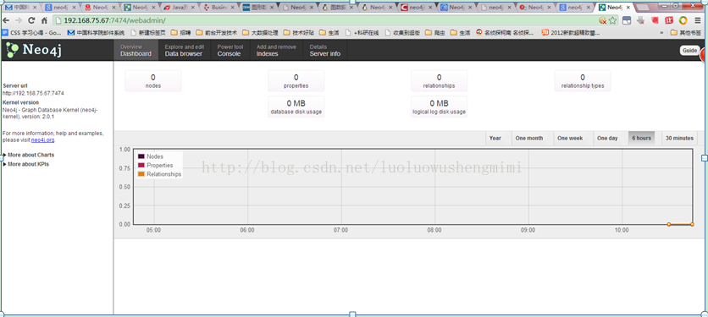Open the 中国科学院邮件系统 bookmark
The height and width of the screenshot is (317, 708).
pos(96,32)
